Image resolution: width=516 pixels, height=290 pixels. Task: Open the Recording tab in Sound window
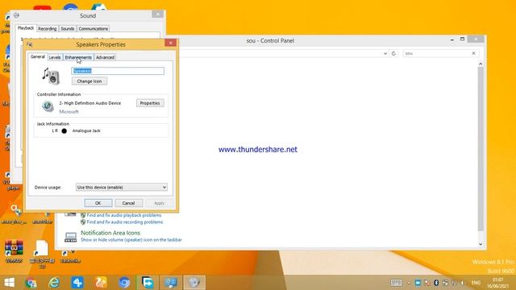[x=47, y=29]
